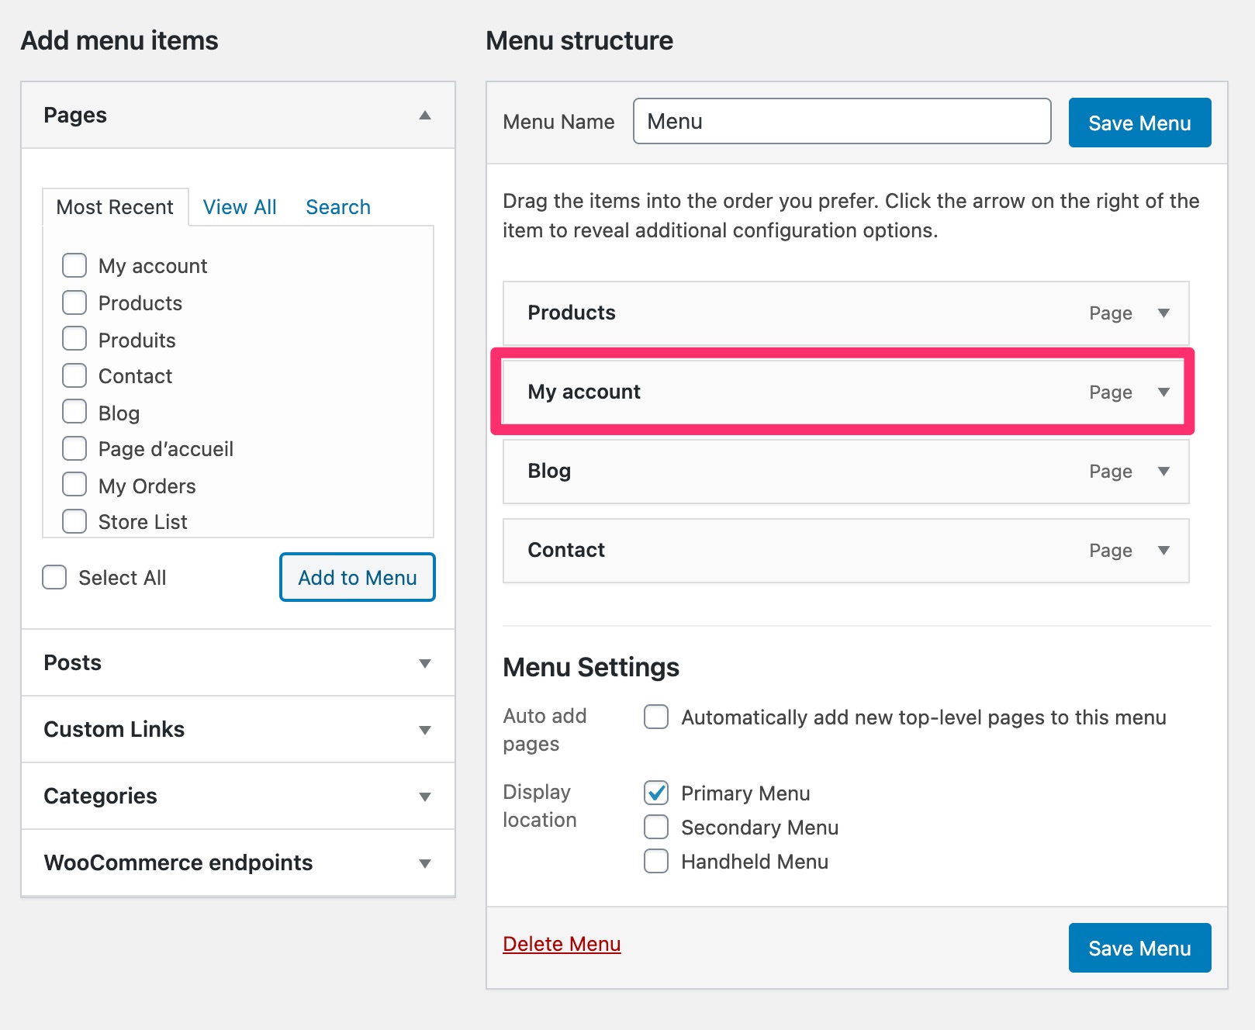Open the Blog menu item options arrow

pyautogui.click(x=1163, y=472)
